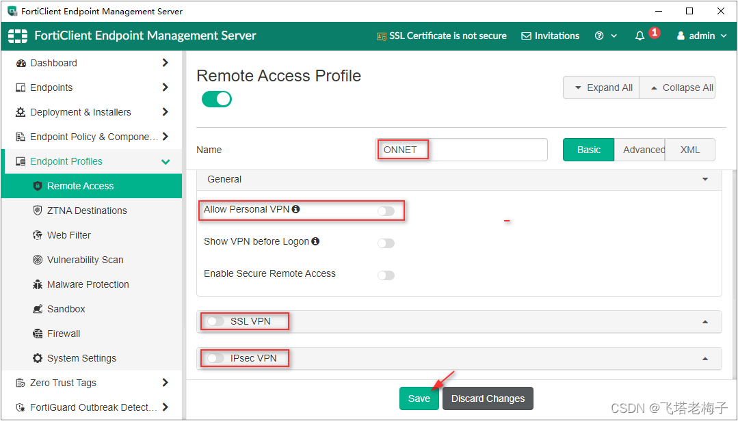
Task: Click the Name field containing ONNET
Action: [x=461, y=150]
